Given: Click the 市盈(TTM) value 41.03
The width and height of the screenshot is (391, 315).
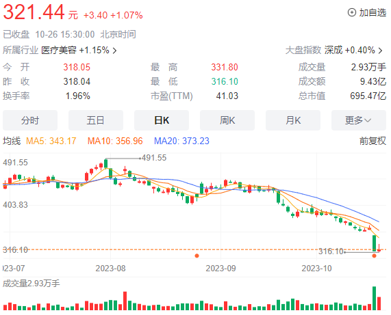Looking at the screenshot, I should click(227, 96).
